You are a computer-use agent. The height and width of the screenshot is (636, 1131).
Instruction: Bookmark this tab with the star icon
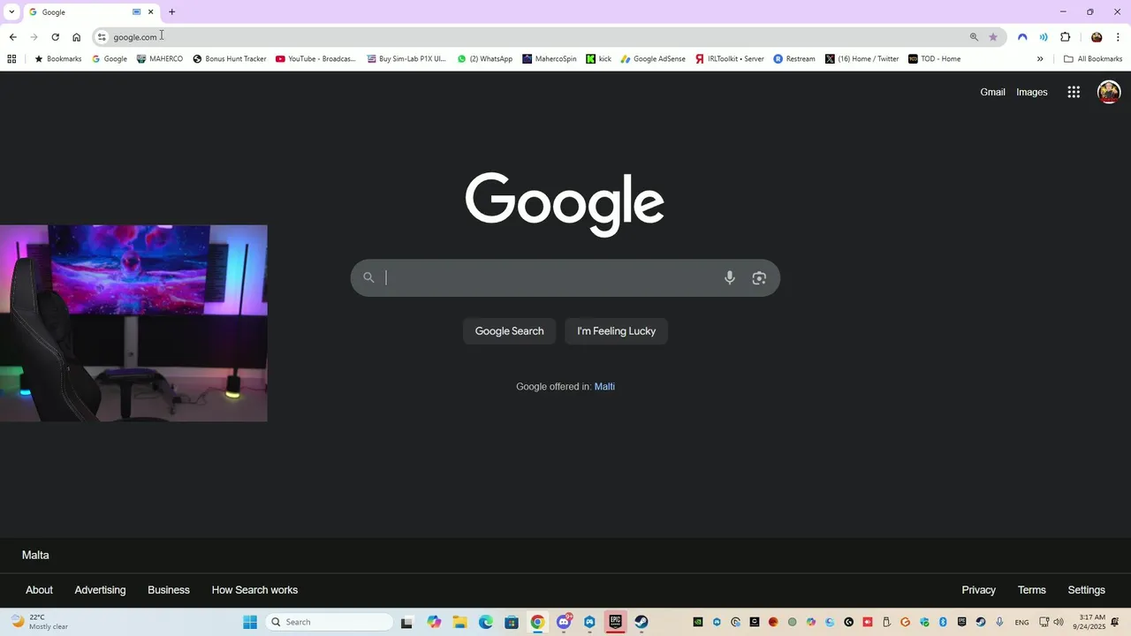pyautogui.click(x=993, y=37)
